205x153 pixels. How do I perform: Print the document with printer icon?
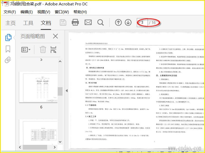point(75,22)
